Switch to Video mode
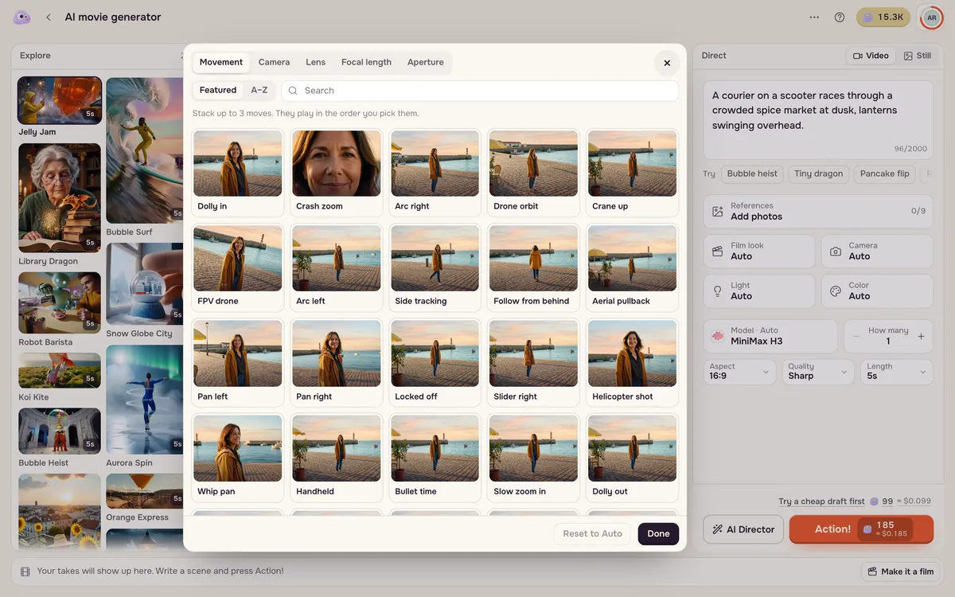Viewport: 955px width, 597px height. click(871, 56)
